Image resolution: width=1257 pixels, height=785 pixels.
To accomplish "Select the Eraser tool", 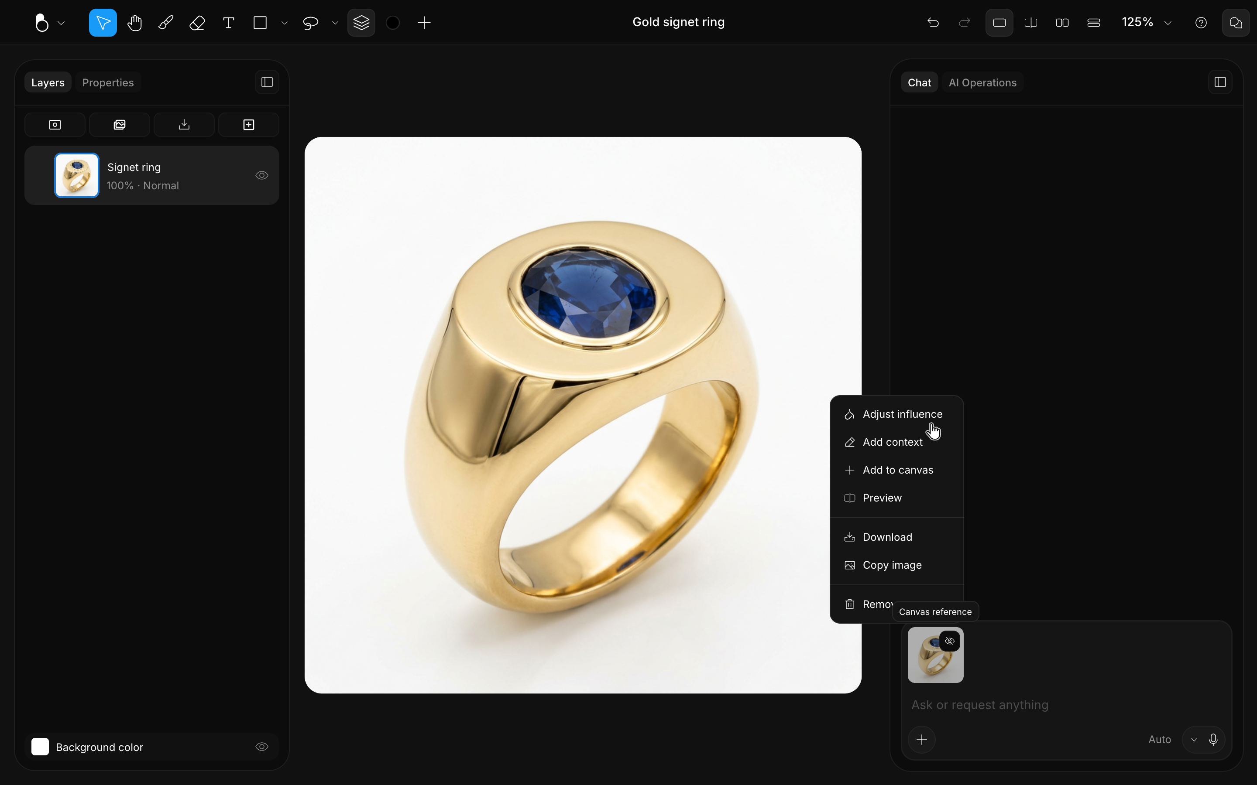I will [197, 23].
